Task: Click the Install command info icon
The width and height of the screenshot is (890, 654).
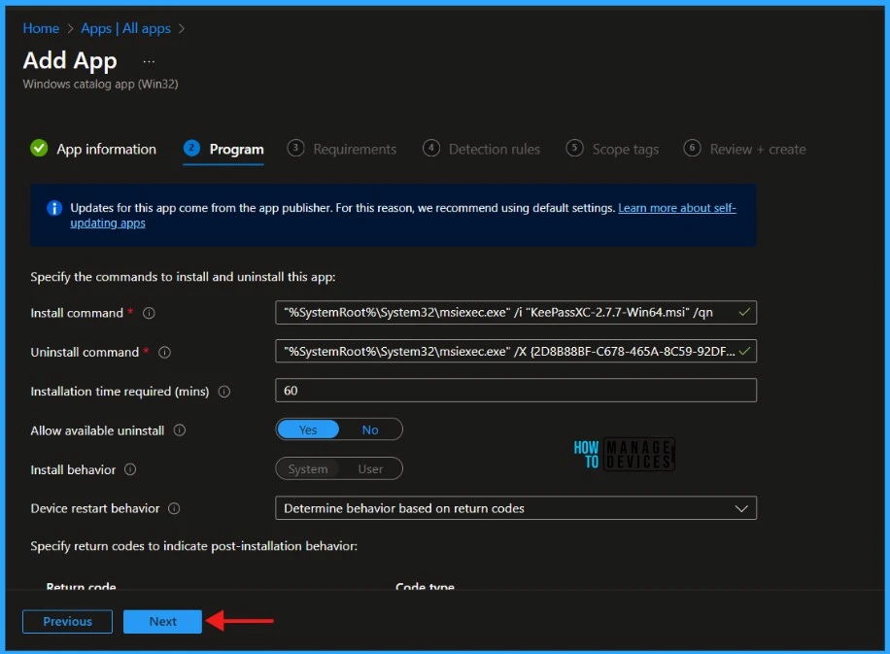Action: (149, 313)
